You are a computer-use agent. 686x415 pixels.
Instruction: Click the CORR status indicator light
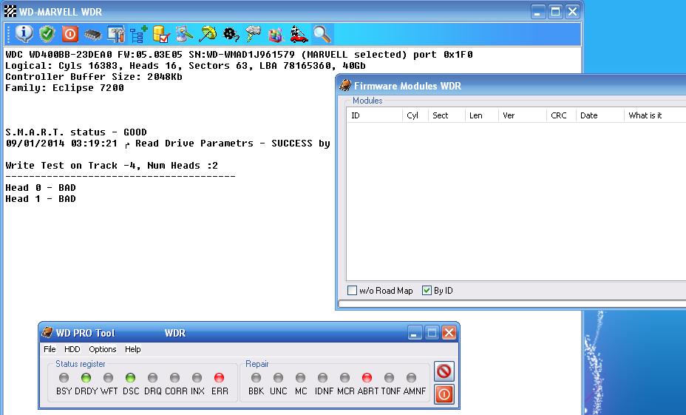(x=175, y=377)
